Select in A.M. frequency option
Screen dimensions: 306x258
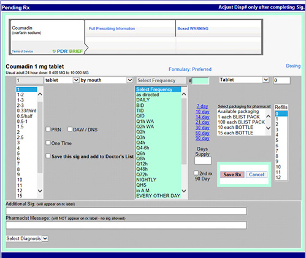pos(158,190)
